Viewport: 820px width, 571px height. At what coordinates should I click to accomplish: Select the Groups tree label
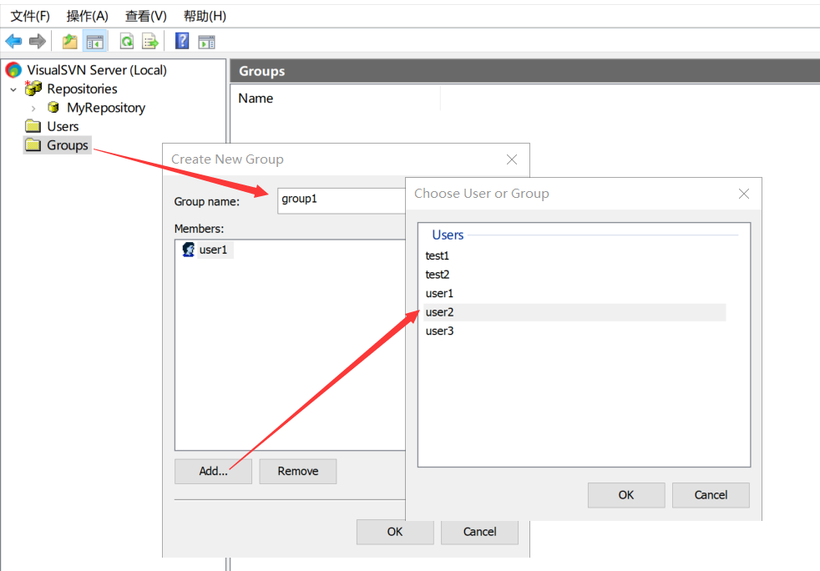click(x=68, y=145)
